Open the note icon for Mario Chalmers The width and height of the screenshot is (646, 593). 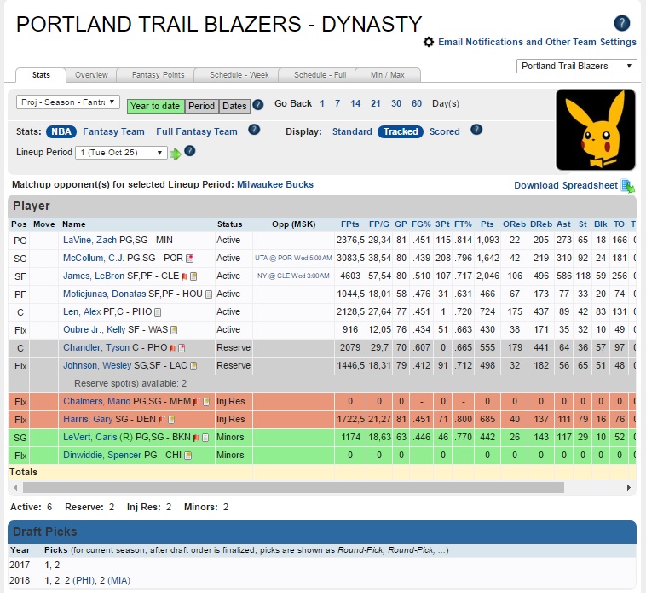click(x=206, y=402)
